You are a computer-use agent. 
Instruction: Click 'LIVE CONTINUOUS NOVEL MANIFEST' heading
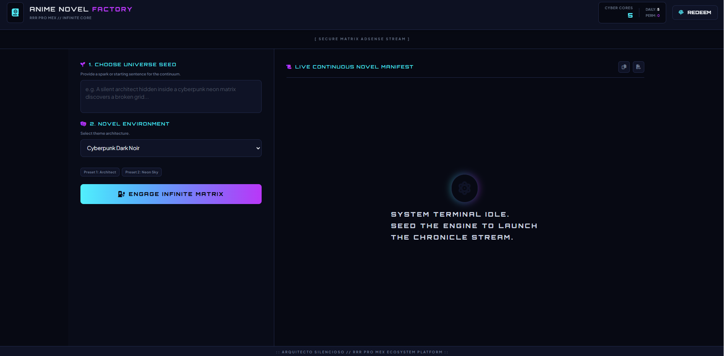354,67
